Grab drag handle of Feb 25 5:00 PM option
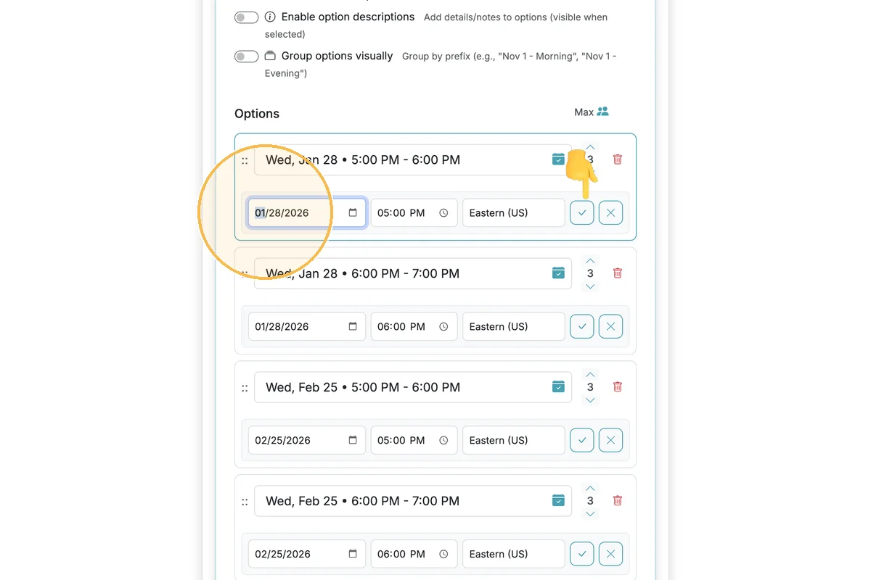 tap(245, 388)
